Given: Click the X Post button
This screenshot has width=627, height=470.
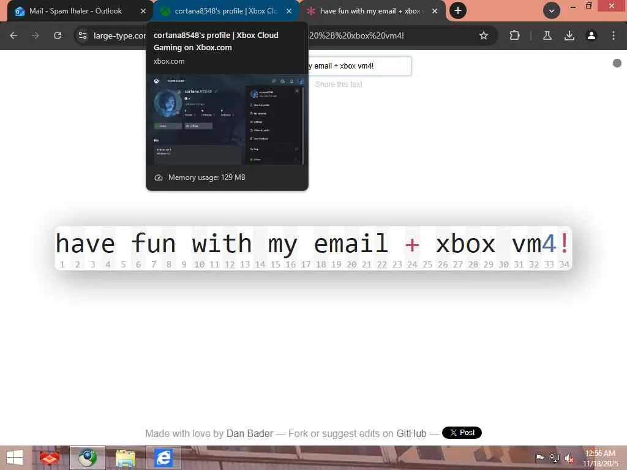Looking at the screenshot, I should 462,433.
